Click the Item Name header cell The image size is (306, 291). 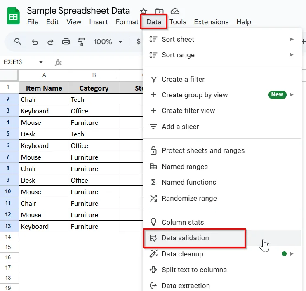44,88
